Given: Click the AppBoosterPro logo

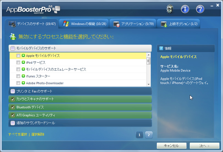Looking at the screenshot, I should pos(33,10).
